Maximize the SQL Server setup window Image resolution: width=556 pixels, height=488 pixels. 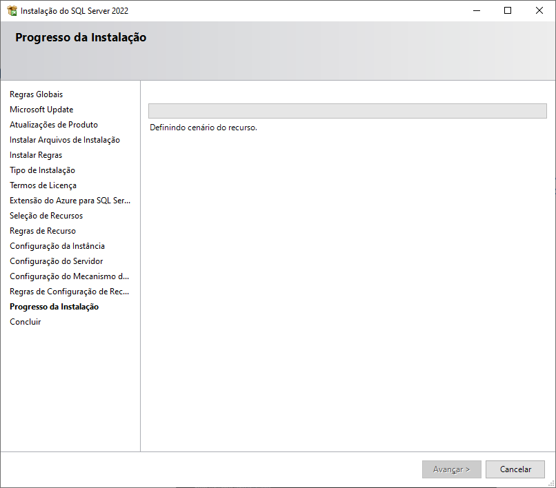[508, 10]
